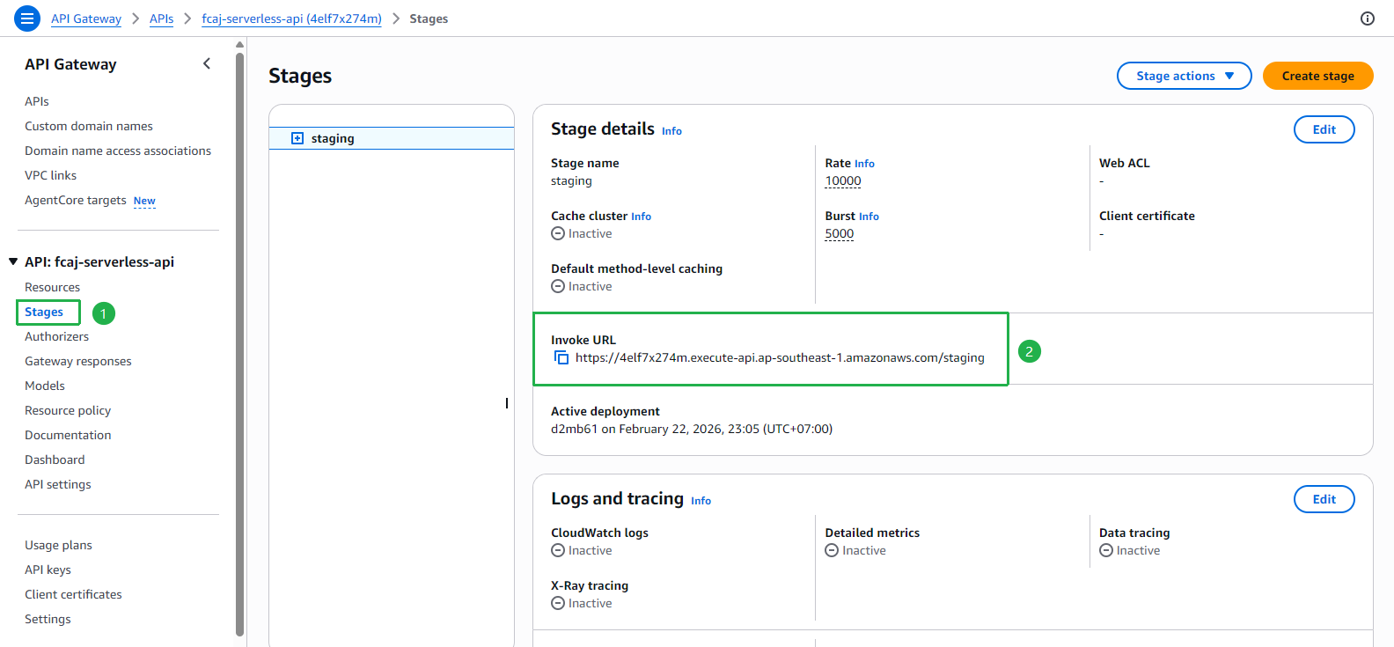Open fcaj-serverless-api (4elf7x274m) breadcrumb link
The image size is (1394, 647).
[x=291, y=18]
